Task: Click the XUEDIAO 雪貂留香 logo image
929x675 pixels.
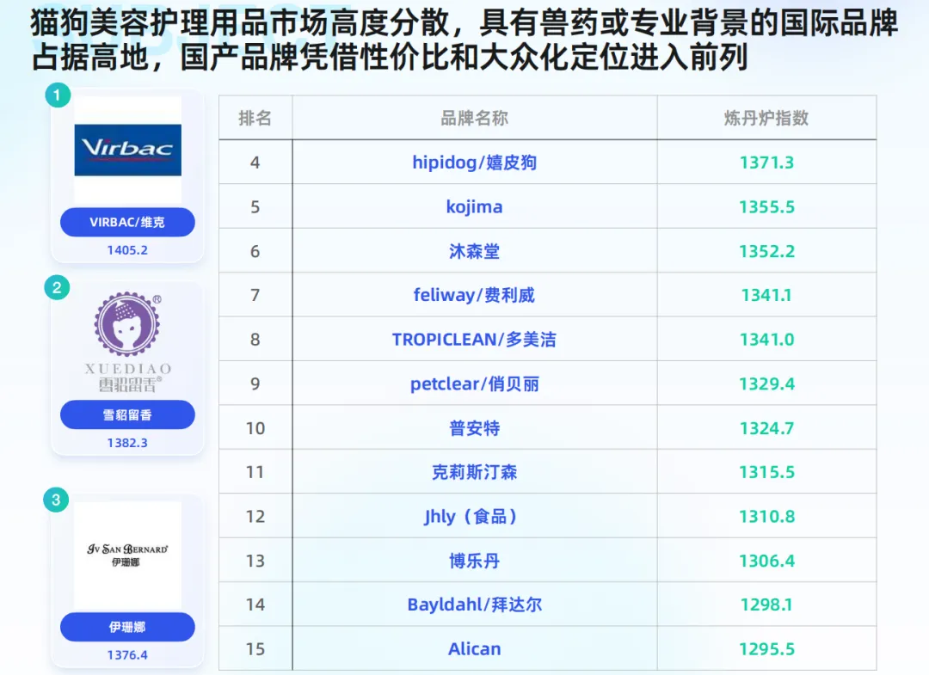Action: (127, 342)
